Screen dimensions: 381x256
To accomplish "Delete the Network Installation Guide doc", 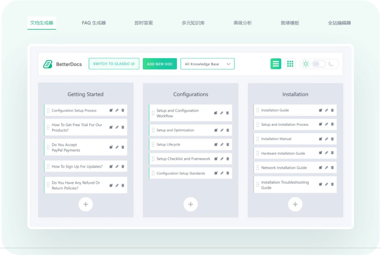I will click(x=332, y=167).
